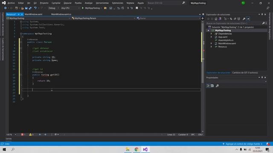The height and width of the screenshot is (153, 273).
Task: Click the taskbar search magnifier
Action: pos(13,149)
